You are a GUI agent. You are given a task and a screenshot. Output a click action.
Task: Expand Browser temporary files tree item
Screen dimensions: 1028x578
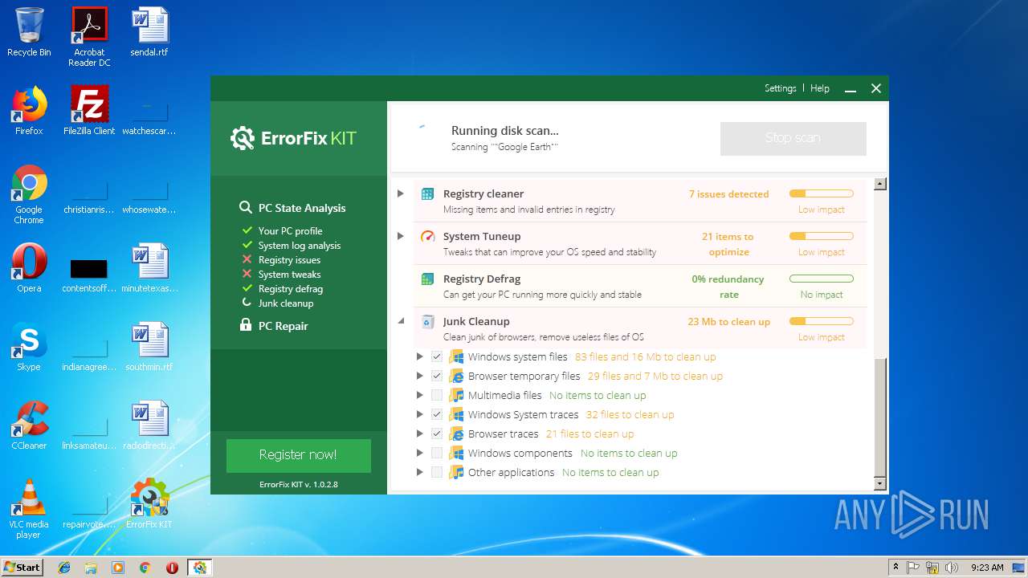[x=419, y=376]
